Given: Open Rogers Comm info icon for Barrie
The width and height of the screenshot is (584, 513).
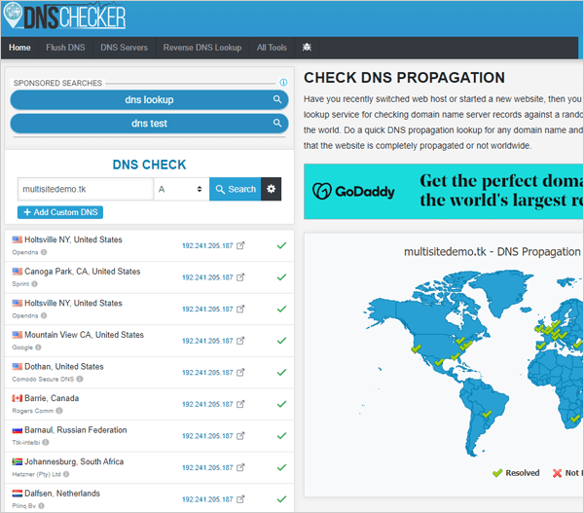Looking at the screenshot, I should [x=59, y=411].
